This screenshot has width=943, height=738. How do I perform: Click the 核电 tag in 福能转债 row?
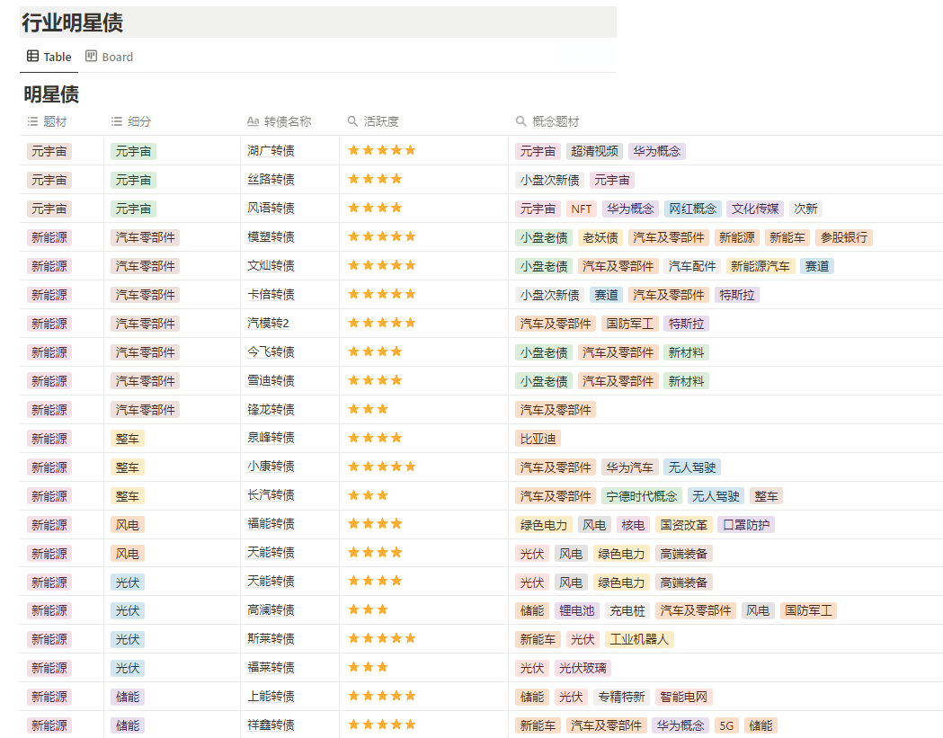coord(633,525)
